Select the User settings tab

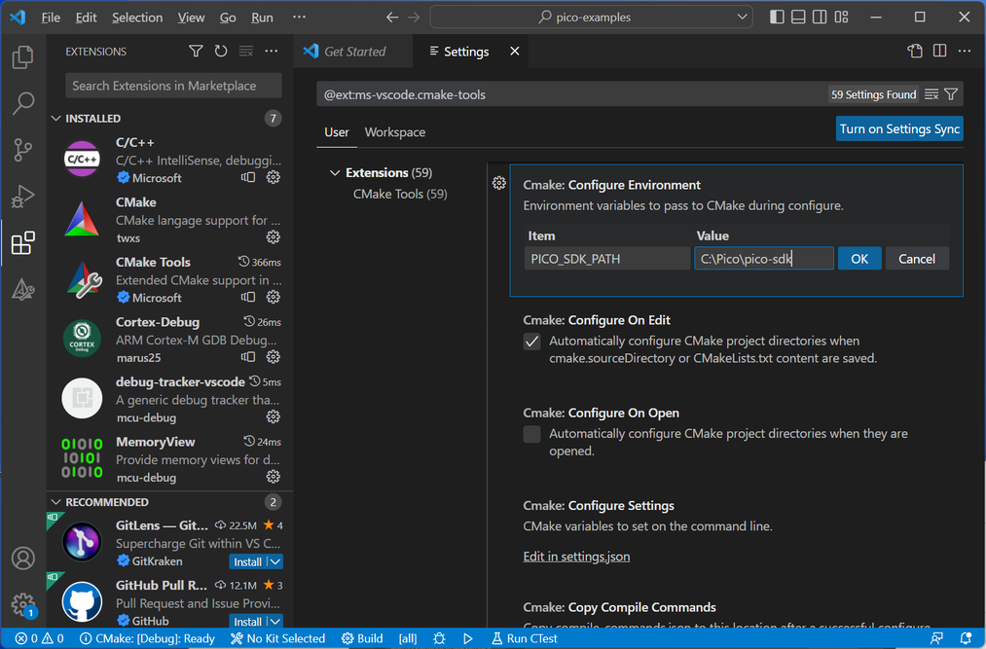point(337,132)
